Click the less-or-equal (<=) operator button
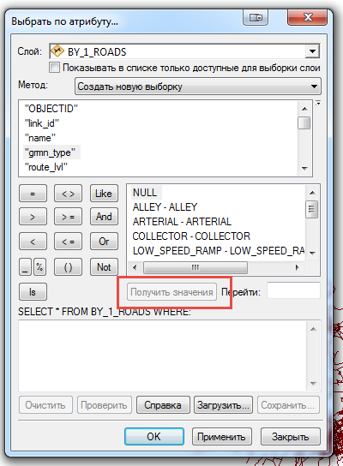 pyautogui.click(x=68, y=242)
